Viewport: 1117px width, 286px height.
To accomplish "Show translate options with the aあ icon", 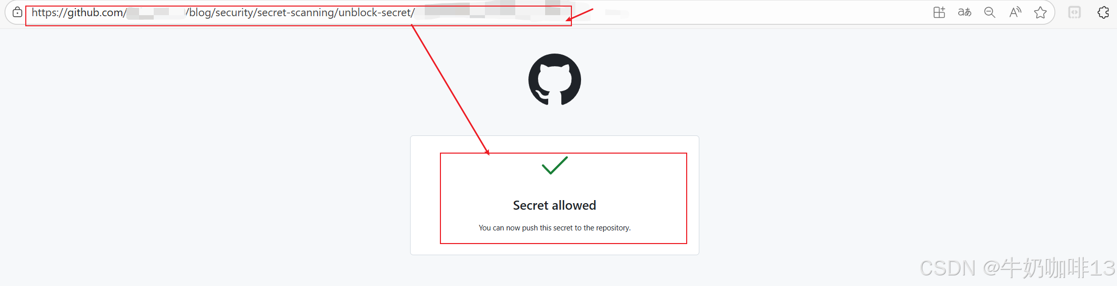I will click(x=964, y=13).
